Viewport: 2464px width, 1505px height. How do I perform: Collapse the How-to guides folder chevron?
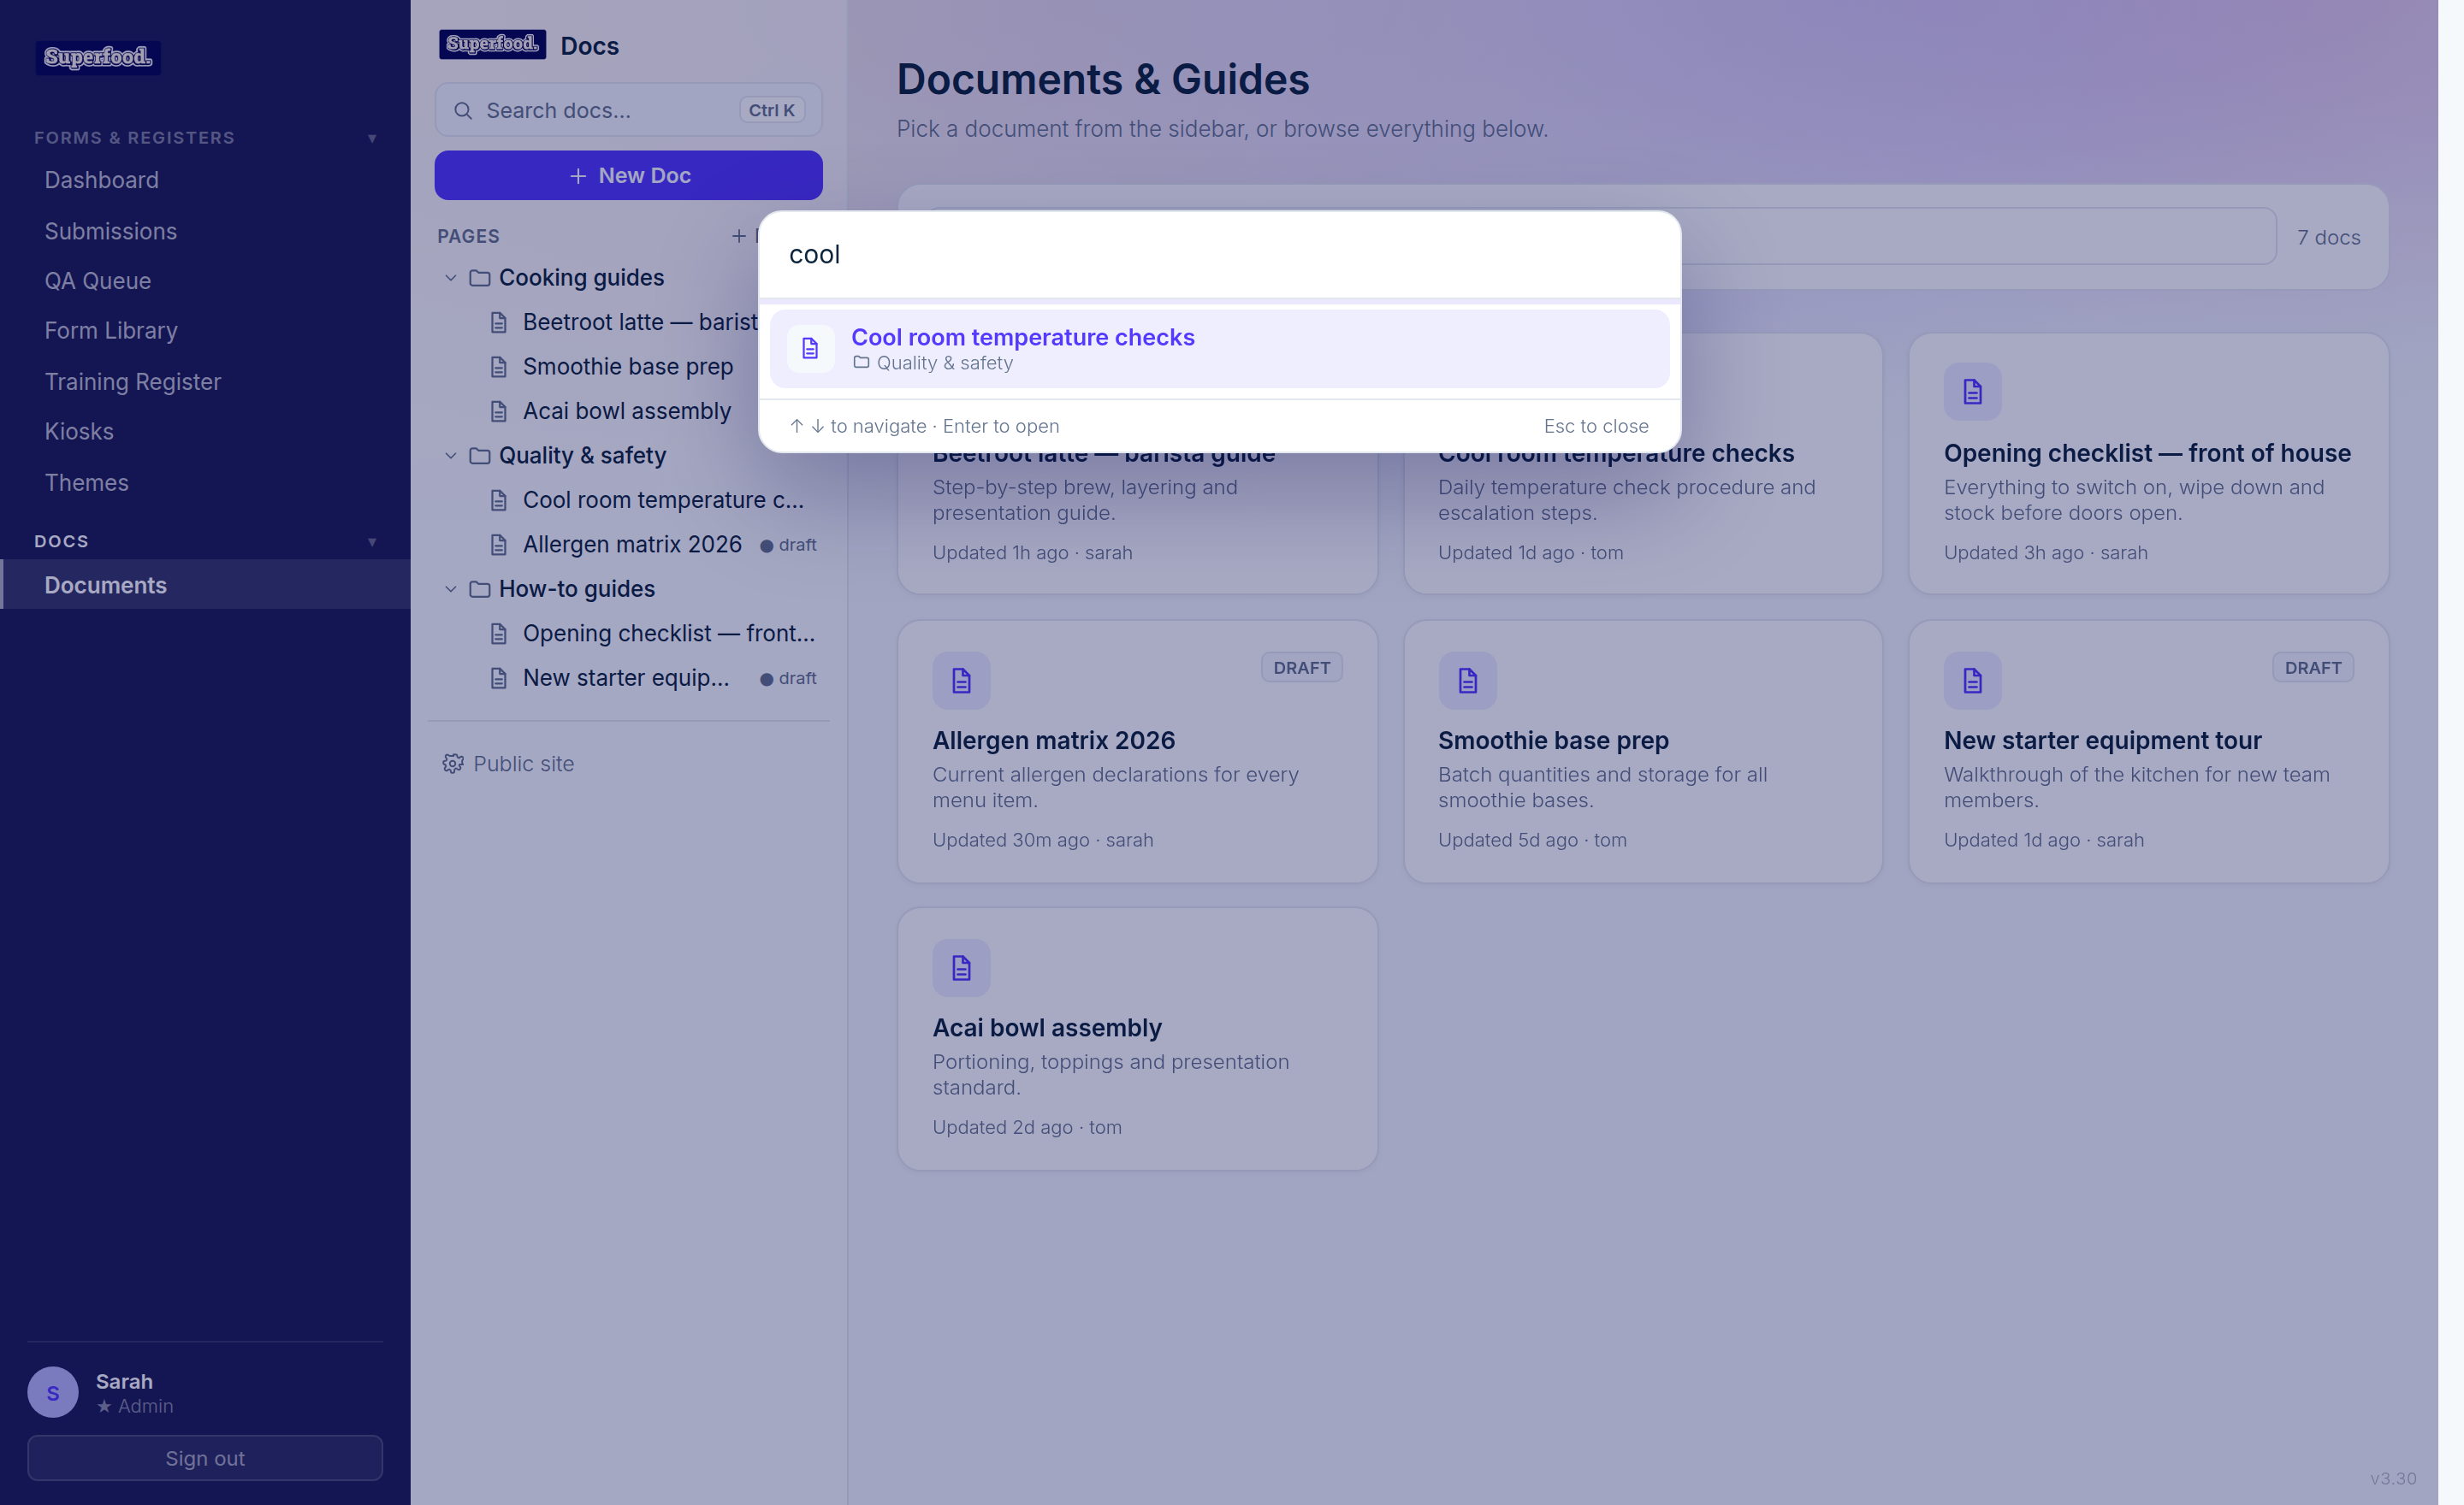451,590
